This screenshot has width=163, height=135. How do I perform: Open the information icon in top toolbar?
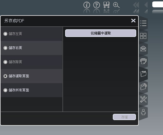pyautogui.click(x=87, y=5)
